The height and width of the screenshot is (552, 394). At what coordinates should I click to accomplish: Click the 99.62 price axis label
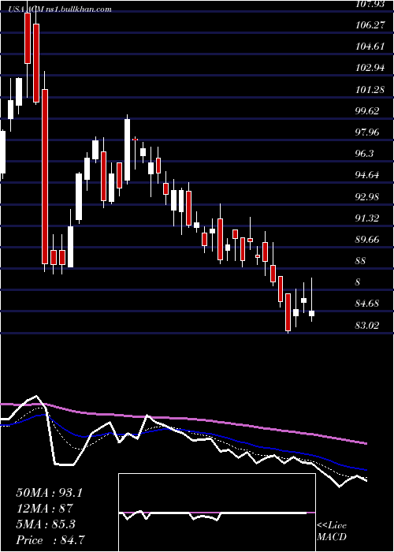[x=367, y=111]
